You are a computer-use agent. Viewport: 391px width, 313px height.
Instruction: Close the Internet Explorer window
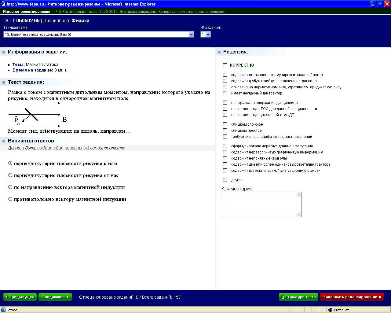pyautogui.click(x=387, y=4)
